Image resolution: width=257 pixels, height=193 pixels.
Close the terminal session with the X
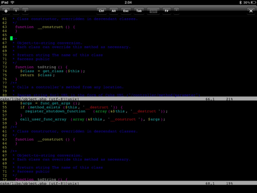(x=251, y=11)
